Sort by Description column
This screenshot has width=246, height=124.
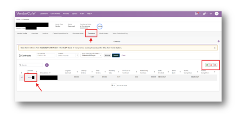(50, 73)
